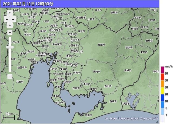Click the 湖西市 label on the map
Screen dimensions: 173x124
click(126, 104)
